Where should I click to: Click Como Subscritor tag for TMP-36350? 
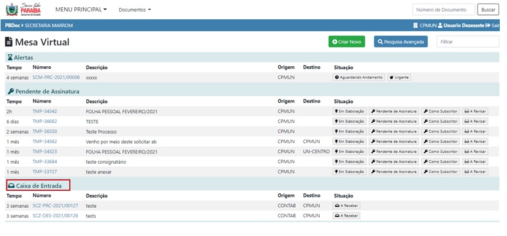pos(440,132)
